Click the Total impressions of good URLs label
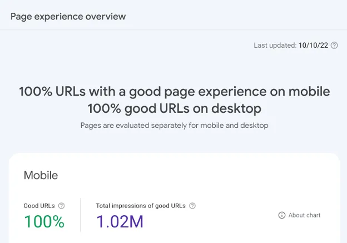 click(141, 206)
